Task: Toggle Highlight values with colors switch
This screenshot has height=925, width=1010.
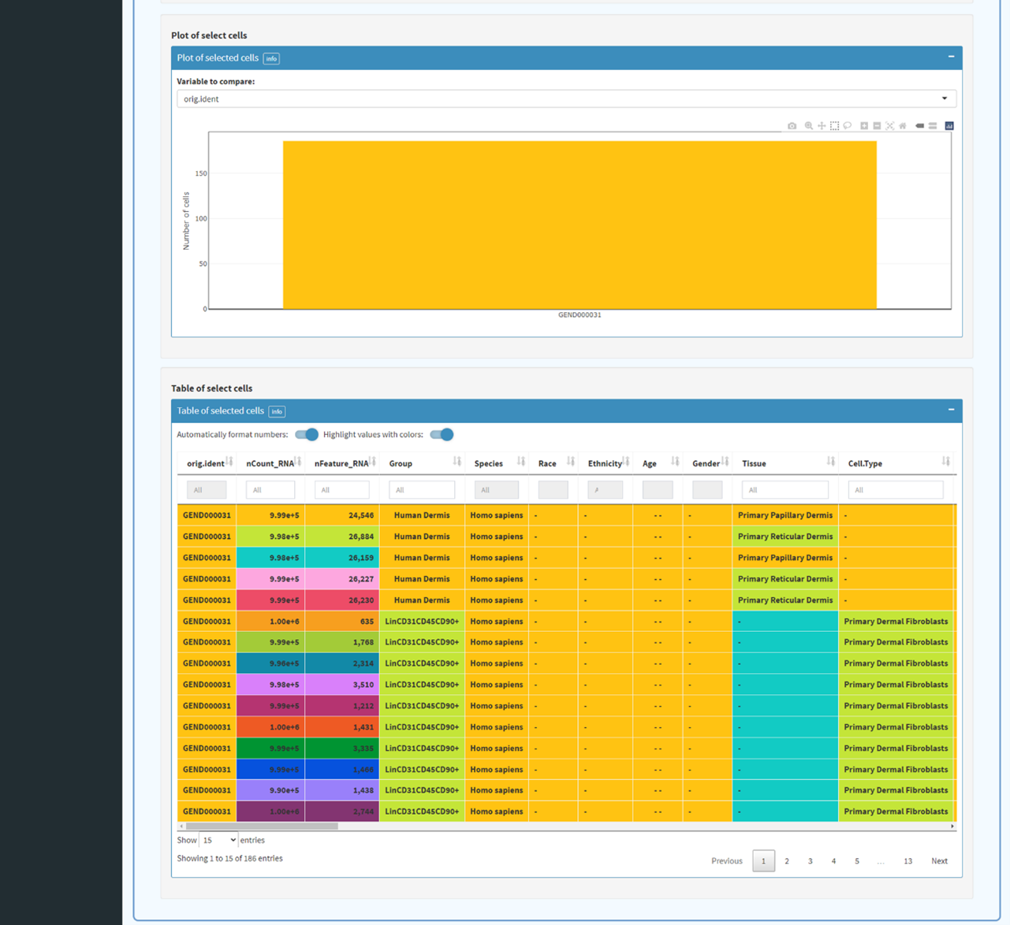Action: coord(442,435)
